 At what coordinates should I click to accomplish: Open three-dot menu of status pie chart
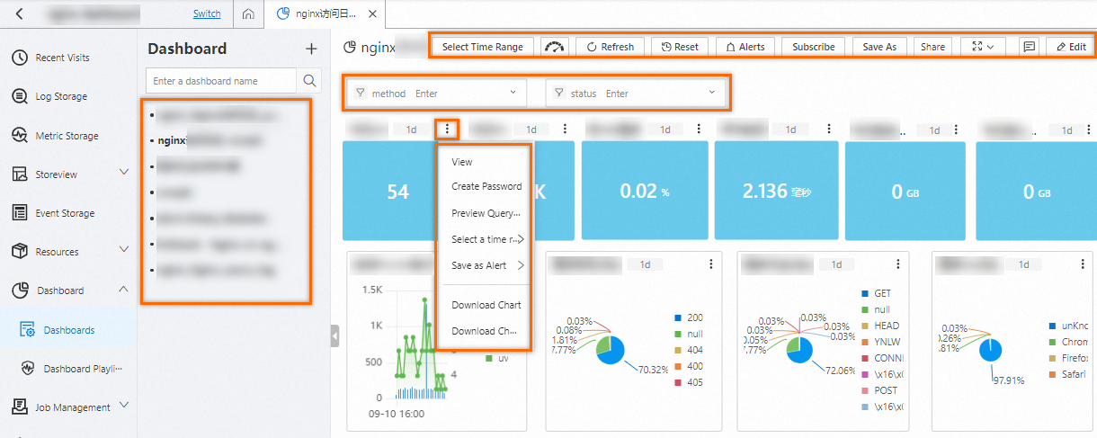(710, 264)
